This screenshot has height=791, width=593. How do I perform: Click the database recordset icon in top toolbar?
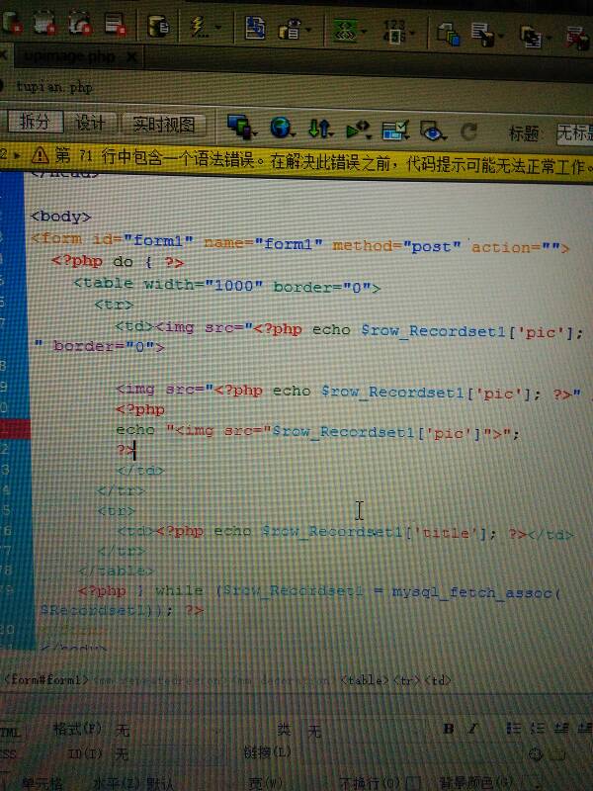(x=158, y=26)
